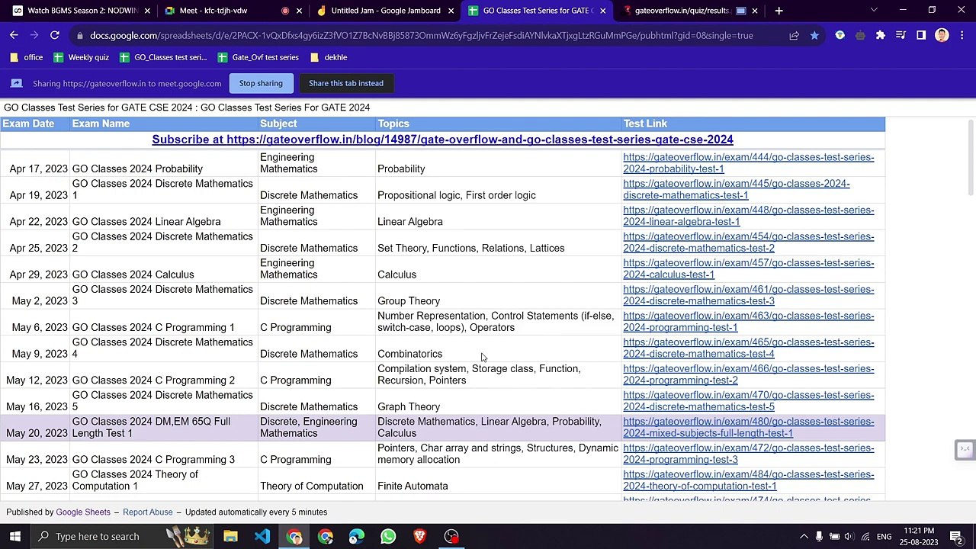Close the Untitled Jam Jamboard tab
Image resolution: width=976 pixels, height=549 pixels.
pos(451,11)
